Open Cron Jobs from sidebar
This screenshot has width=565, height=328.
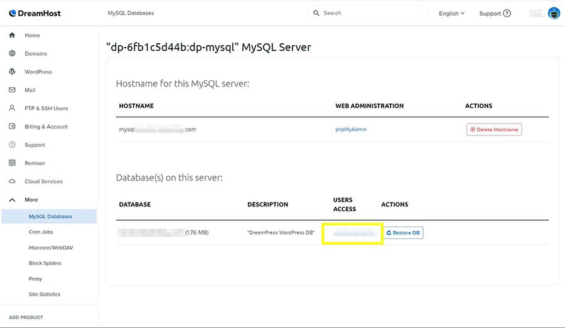[x=42, y=232]
